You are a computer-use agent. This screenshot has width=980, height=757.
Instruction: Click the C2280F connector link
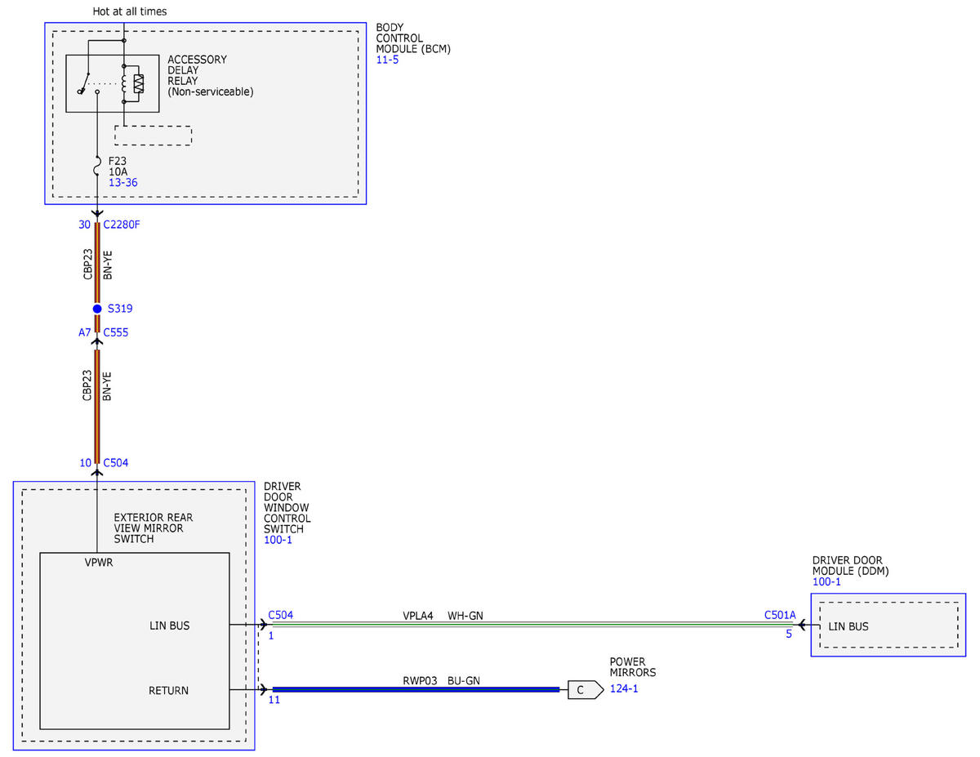pyautogui.click(x=122, y=225)
